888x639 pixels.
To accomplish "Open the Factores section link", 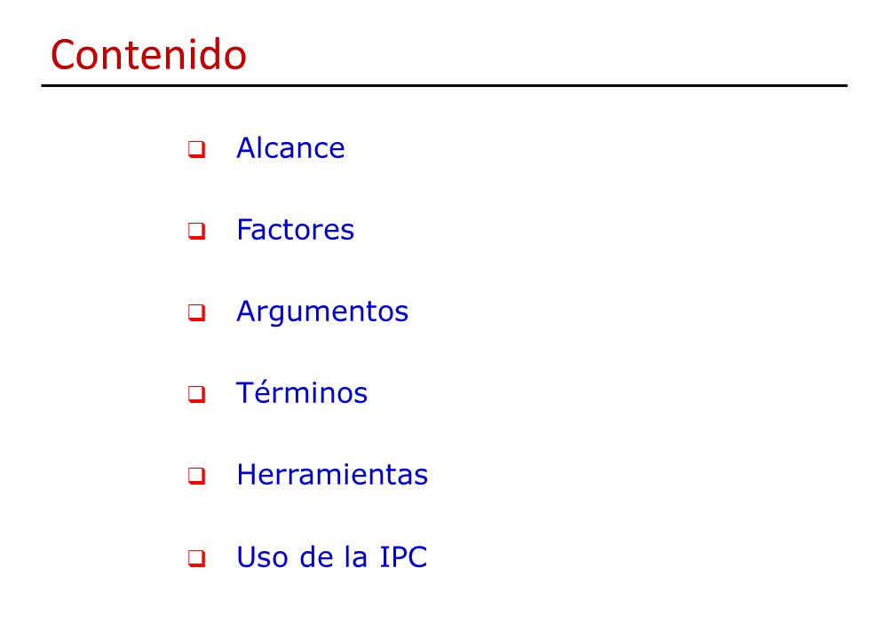I will 295,230.
